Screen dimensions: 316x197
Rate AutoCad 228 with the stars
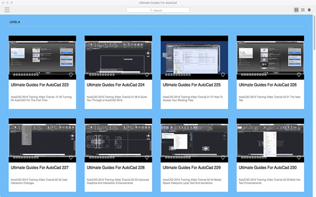102,158
